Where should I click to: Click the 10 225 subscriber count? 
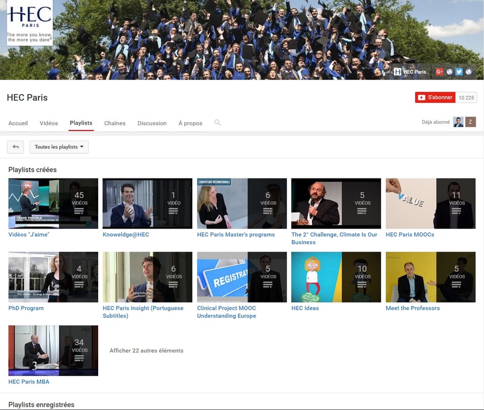click(x=466, y=98)
